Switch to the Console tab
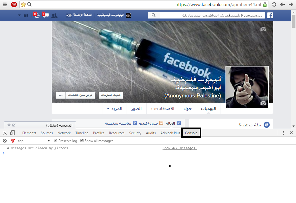 (191, 133)
